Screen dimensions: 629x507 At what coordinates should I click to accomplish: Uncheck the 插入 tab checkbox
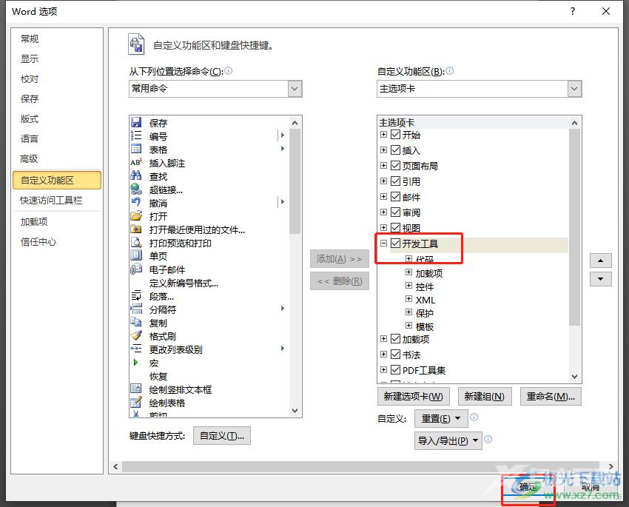pos(396,150)
